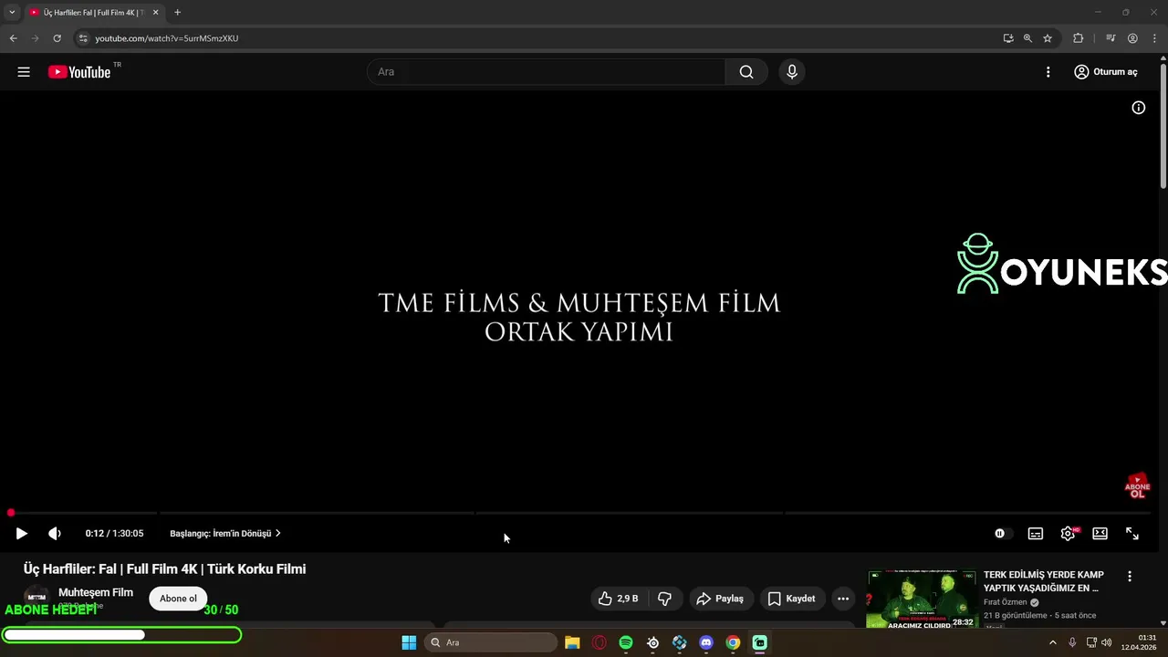The height and width of the screenshot is (657, 1168).
Task: Reload the page
Action: pyautogui.click(x=57, y=38)
